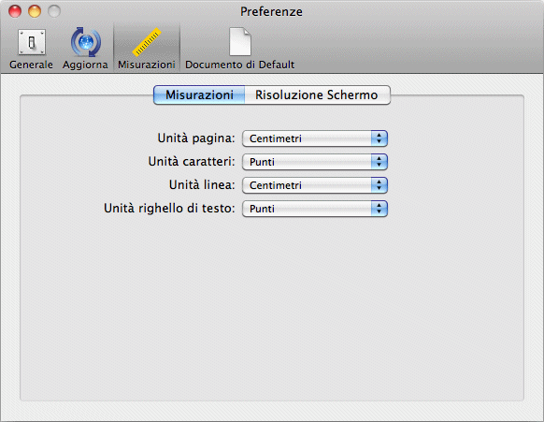This screenshot has width=544, height=422.
Task: Minimize the Preferenze window with yellow button
Action: pos(35,11)
